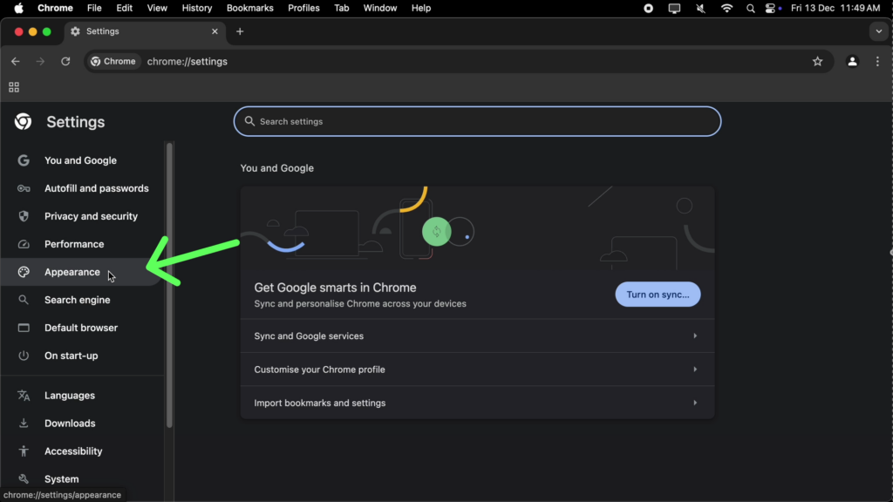Open Appearance settings section

81,272
